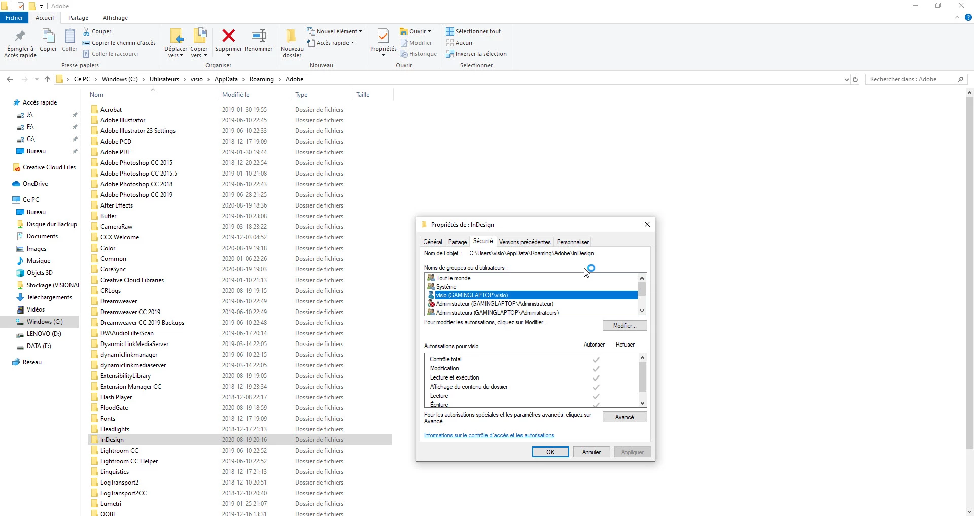Click the Modifier... permissions button
This screenshot has height=516, width=974.
(x=624, y=326)
